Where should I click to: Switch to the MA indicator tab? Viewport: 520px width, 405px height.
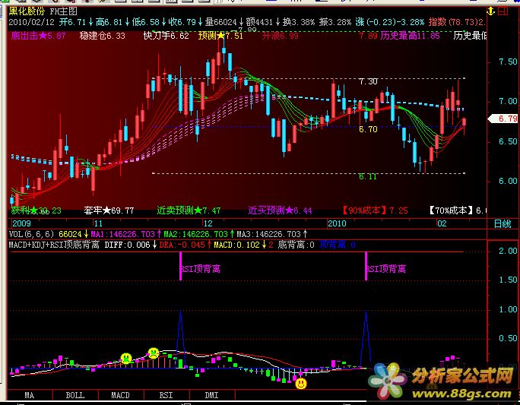30,395
